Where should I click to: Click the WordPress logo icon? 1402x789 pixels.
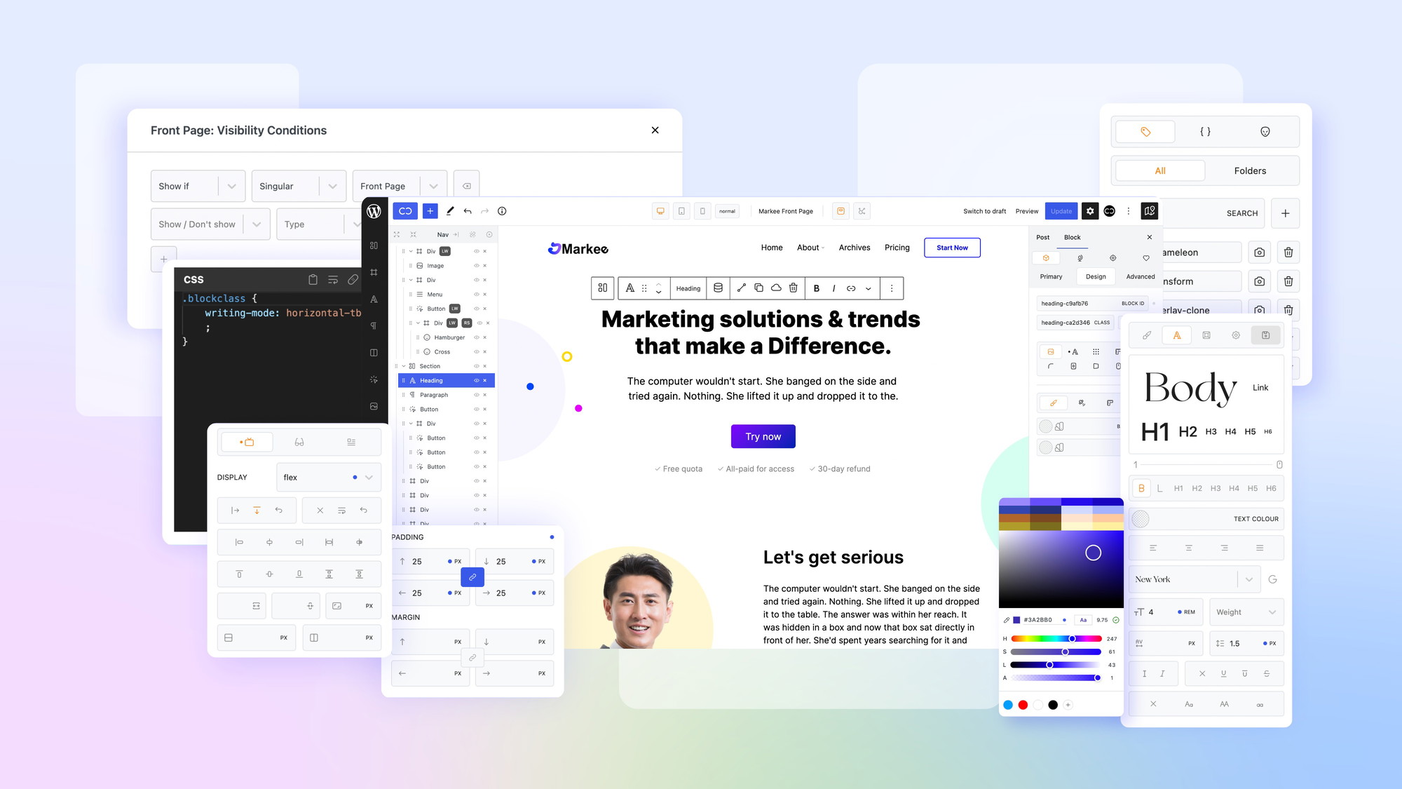(x=374, y=211)
